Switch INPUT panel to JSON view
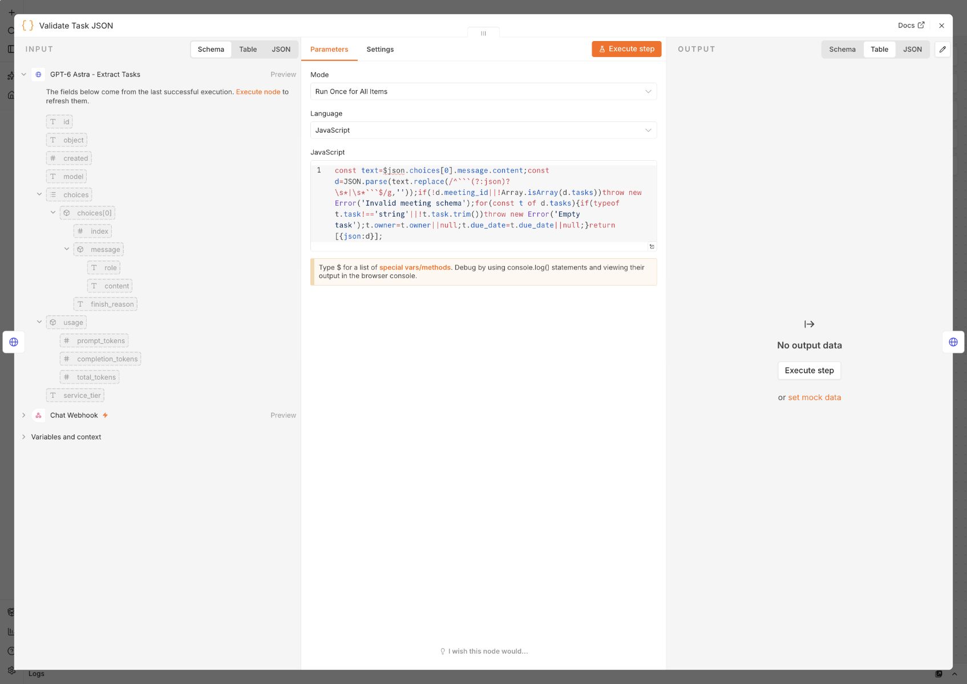 click(x=281, y=50)
